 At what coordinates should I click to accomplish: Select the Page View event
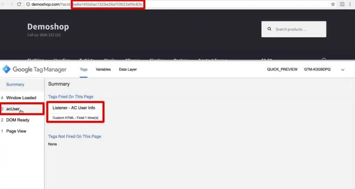coord(22,131)
